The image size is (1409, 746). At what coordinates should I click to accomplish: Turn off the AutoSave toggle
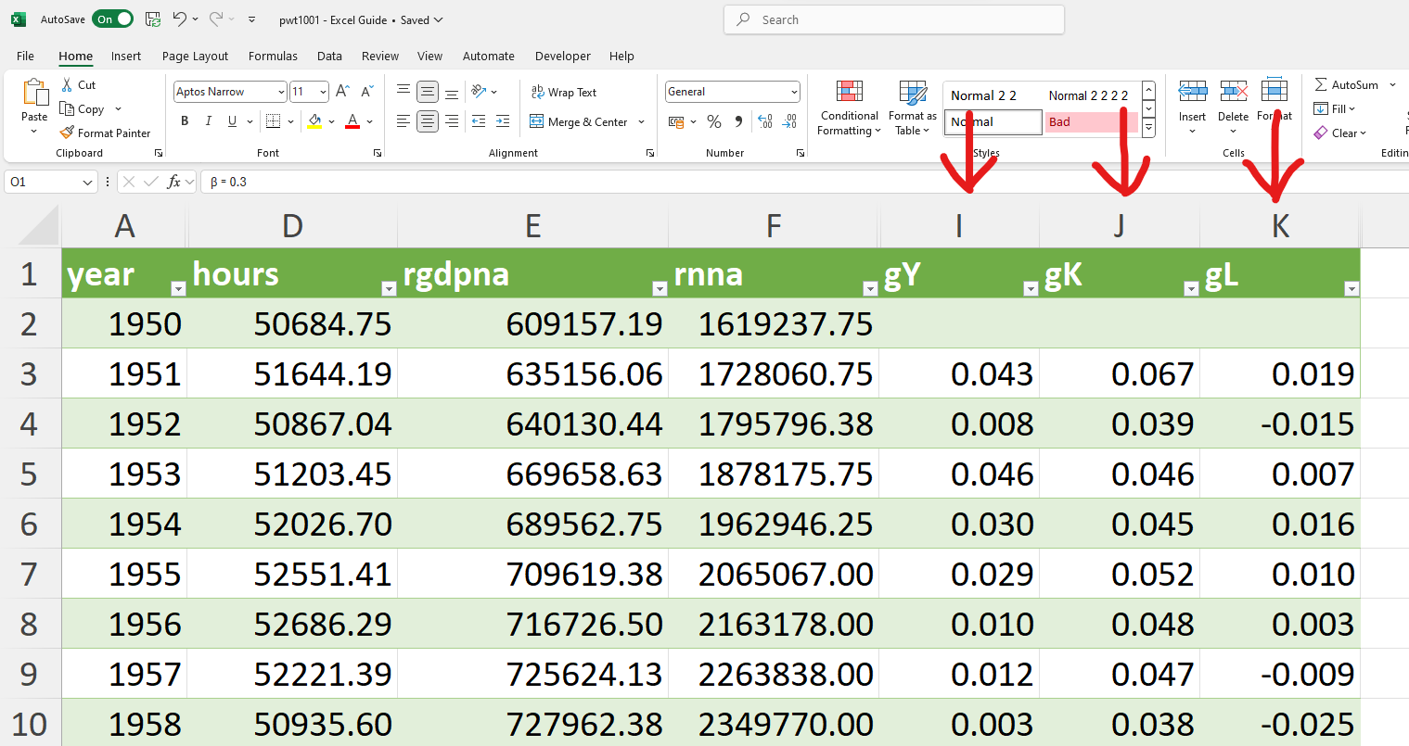(x=114, y=19)
